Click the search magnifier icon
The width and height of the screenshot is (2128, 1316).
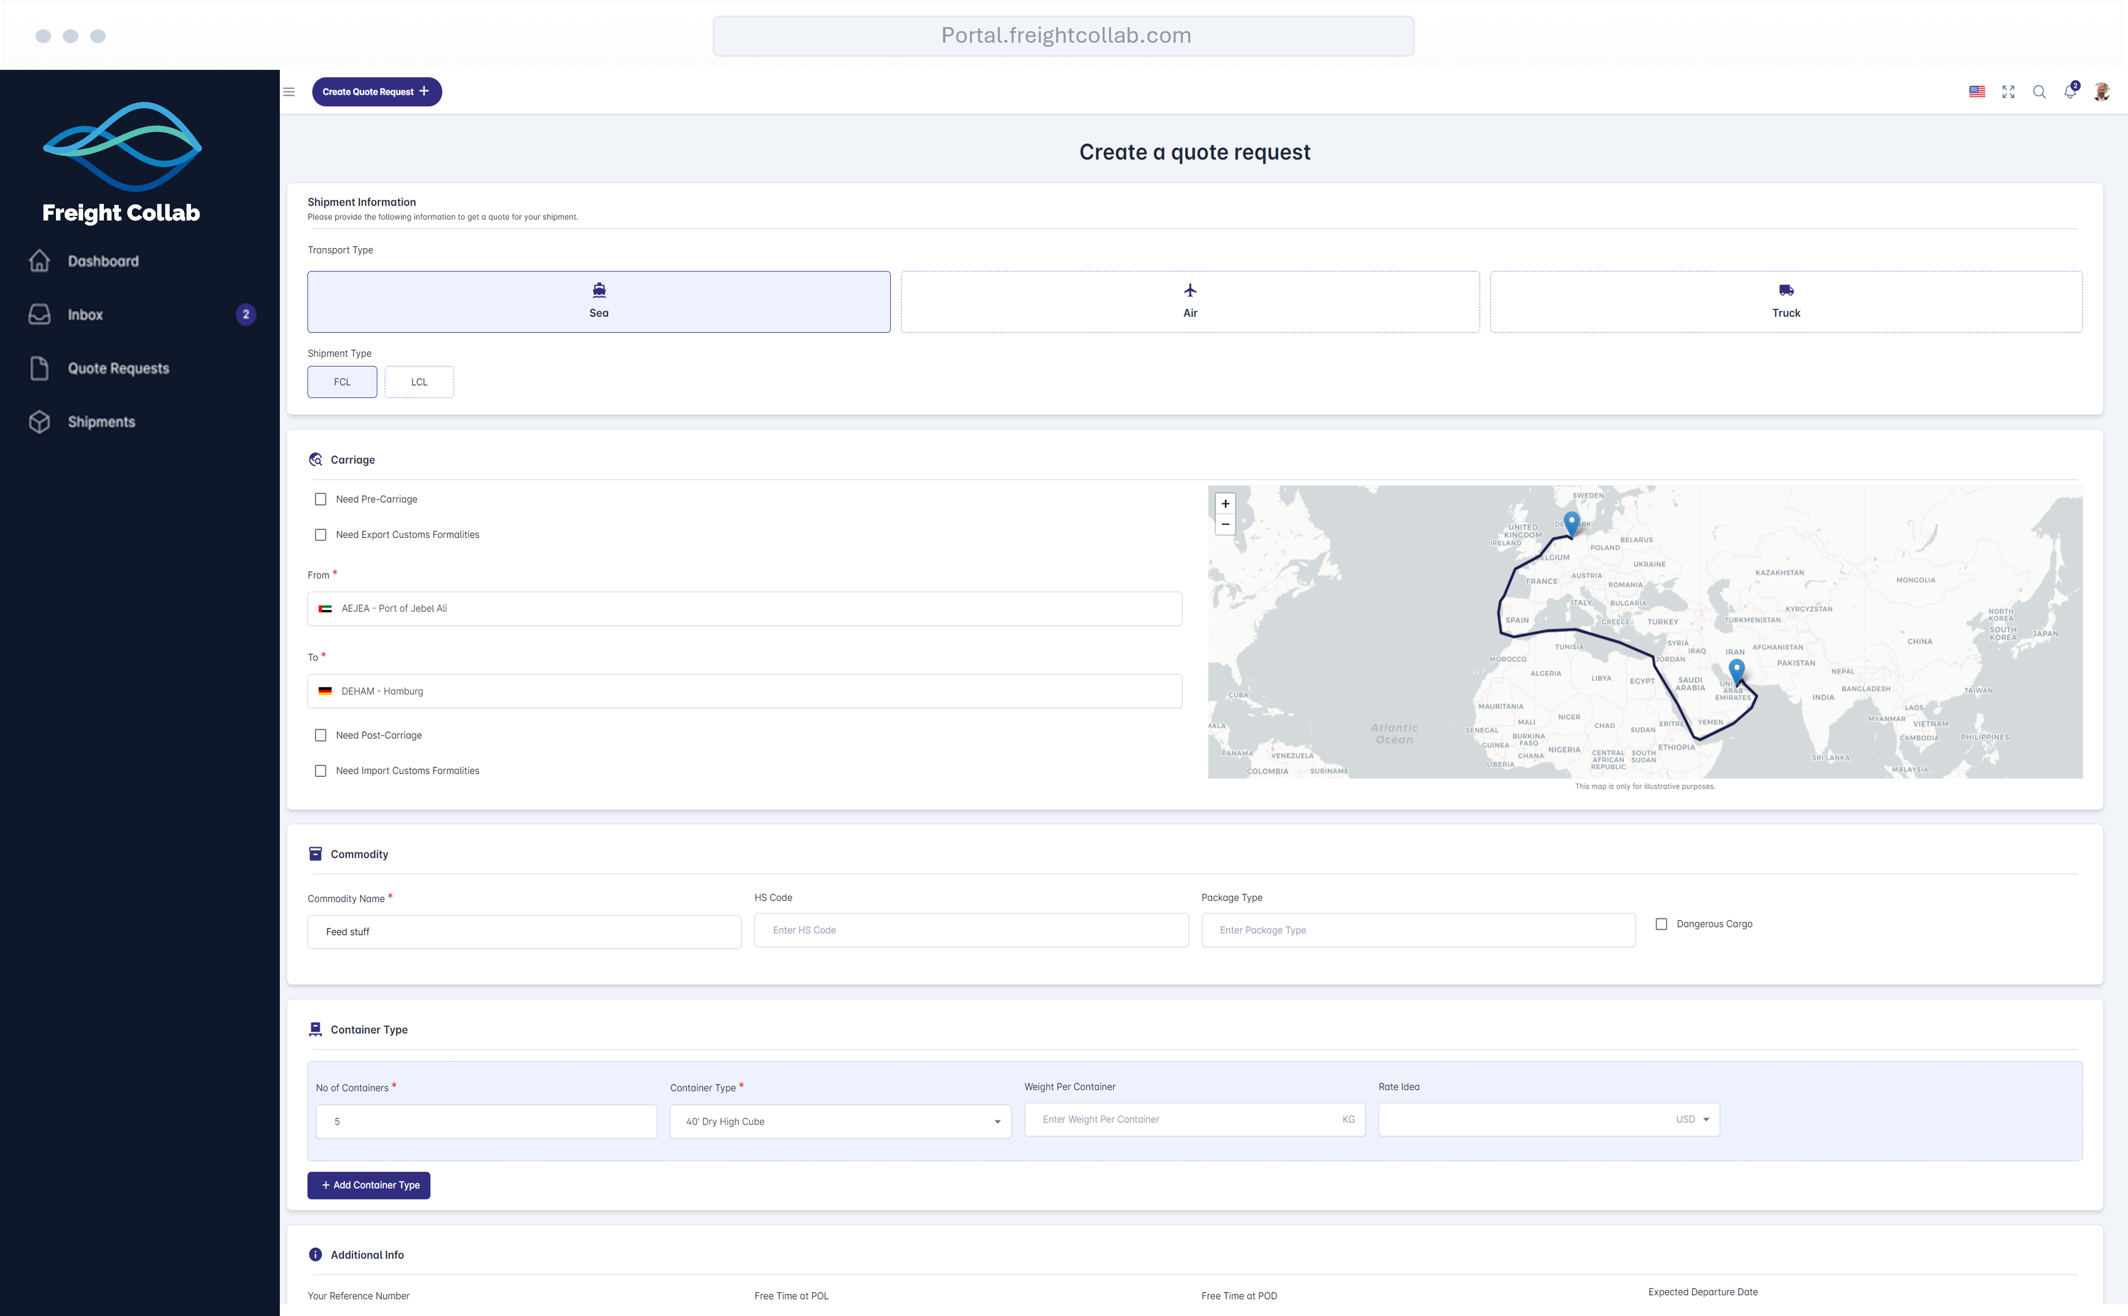click(2039, 92)
